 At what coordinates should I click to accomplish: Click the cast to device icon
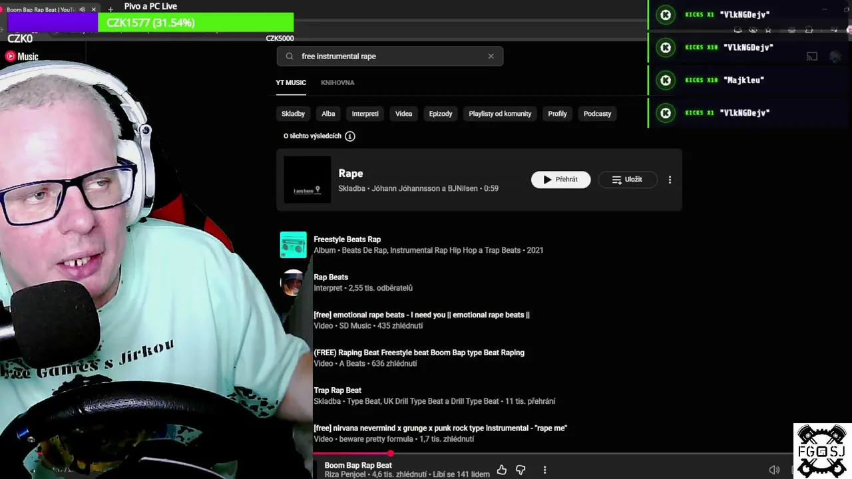(x=812, y=57)
